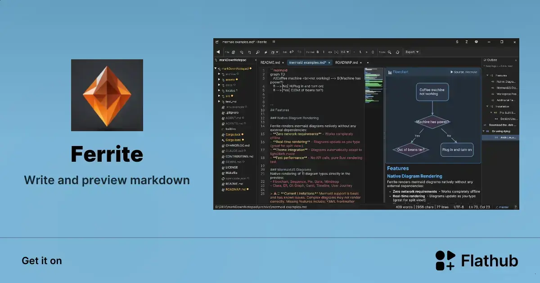540x283 pixels.
Task: Open CHANGELOG.md in file tree
Action: (x=238, y=146)
